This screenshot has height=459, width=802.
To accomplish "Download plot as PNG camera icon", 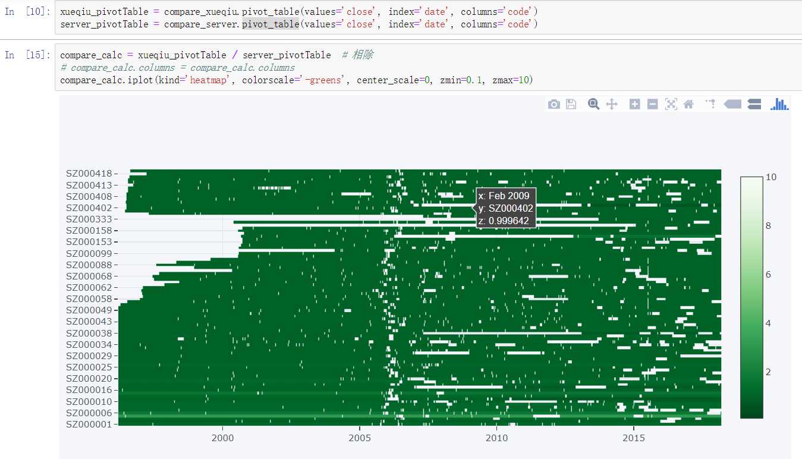I will pyautogui.click(x=554, y=104).
